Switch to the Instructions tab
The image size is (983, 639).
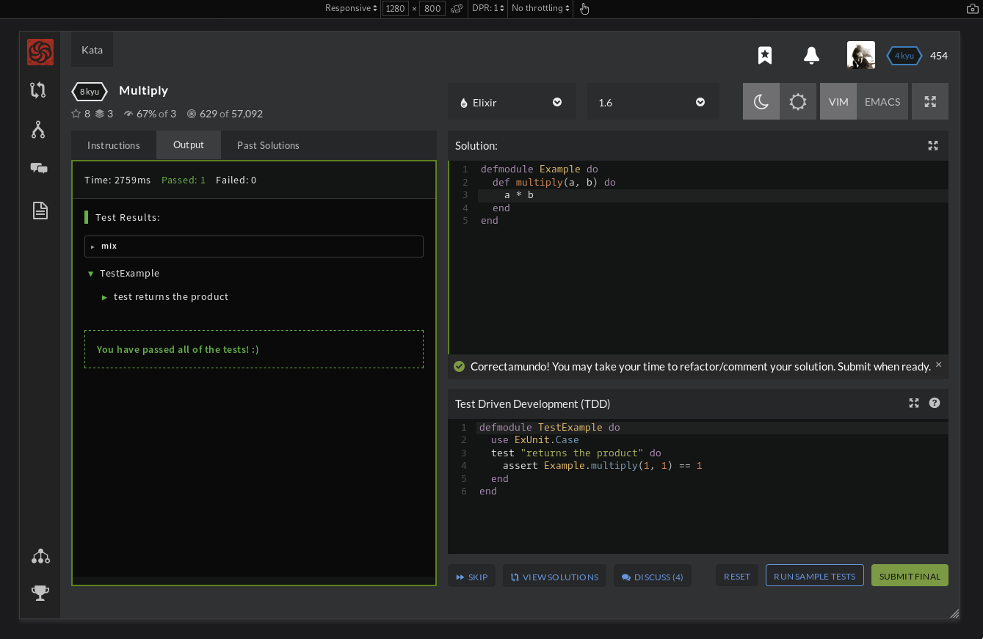click(x=114, y=145)
